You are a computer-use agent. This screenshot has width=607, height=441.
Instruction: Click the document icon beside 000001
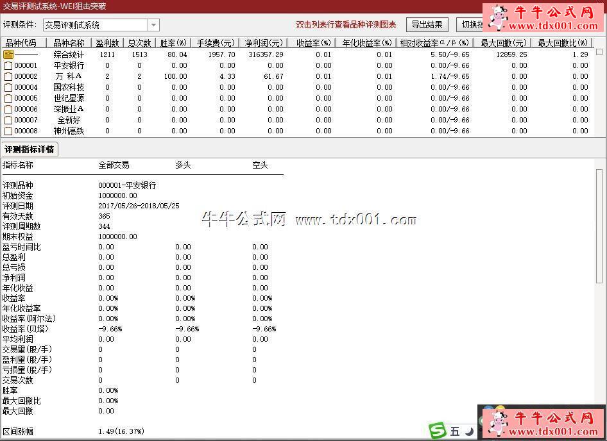click(8, 65)
